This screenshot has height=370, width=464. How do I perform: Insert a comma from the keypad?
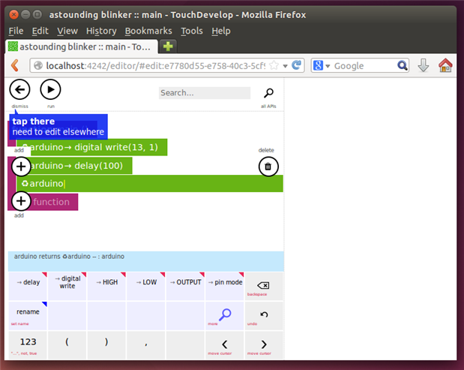146,344
